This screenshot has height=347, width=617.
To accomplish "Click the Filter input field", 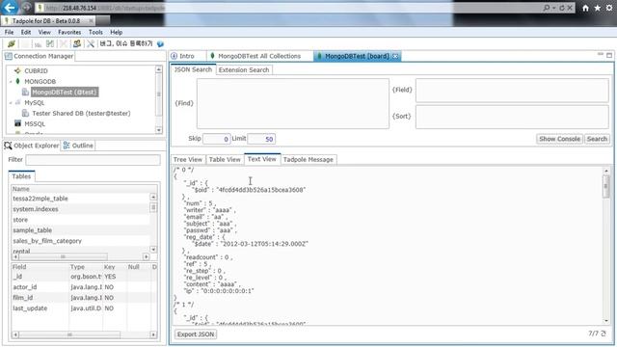I will [x=93, y=160].
